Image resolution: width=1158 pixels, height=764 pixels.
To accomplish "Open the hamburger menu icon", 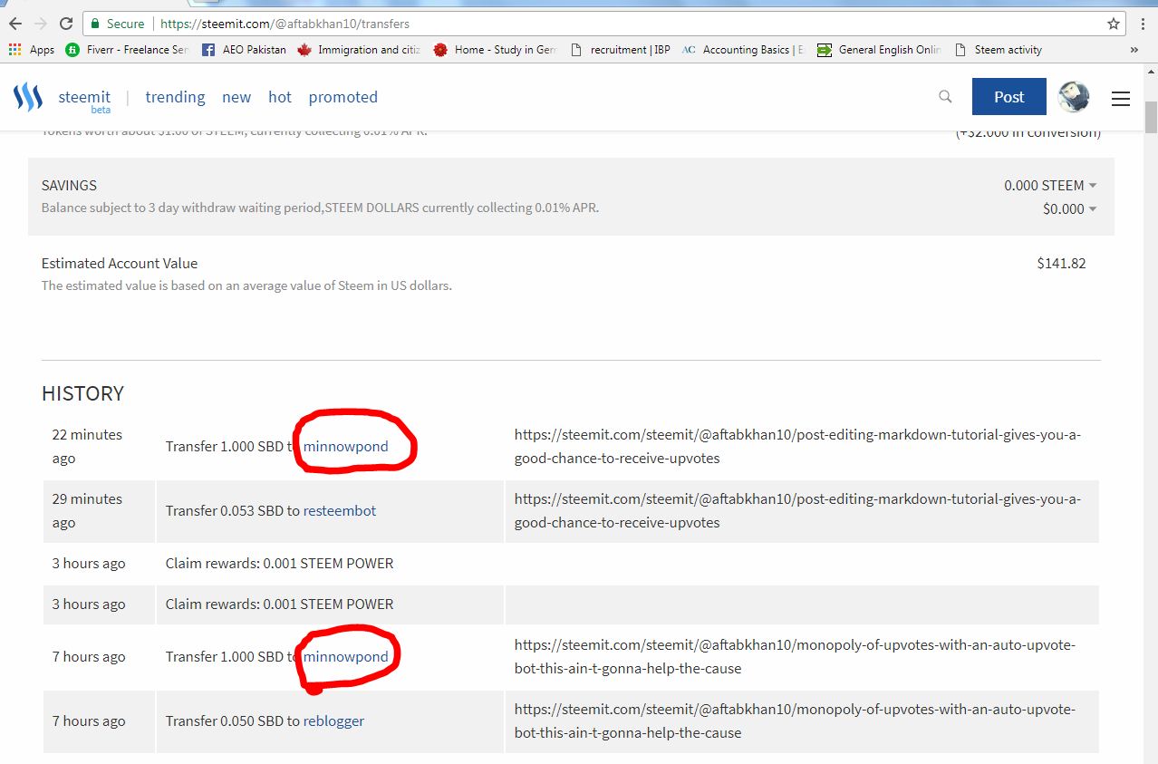I will point(1121,98).
